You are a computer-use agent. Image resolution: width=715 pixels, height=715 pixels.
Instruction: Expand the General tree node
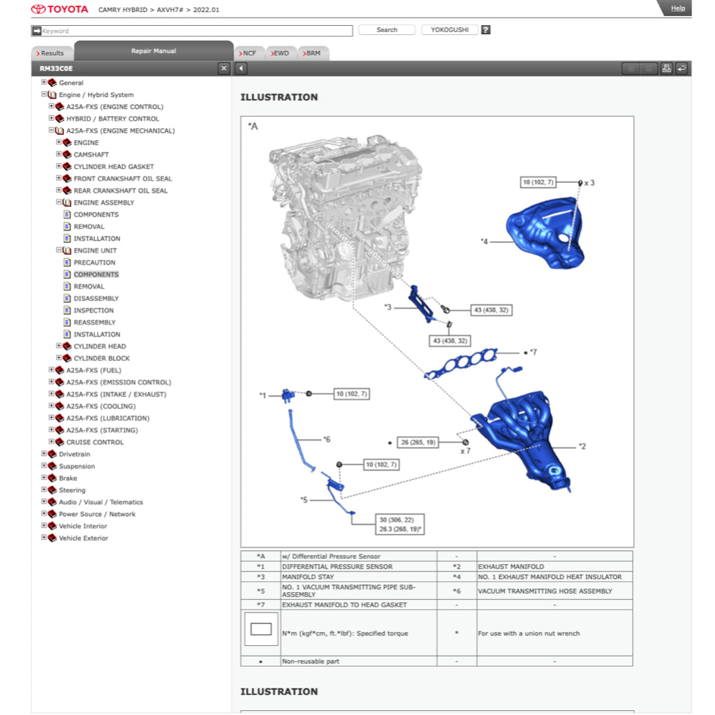[44, 82]
